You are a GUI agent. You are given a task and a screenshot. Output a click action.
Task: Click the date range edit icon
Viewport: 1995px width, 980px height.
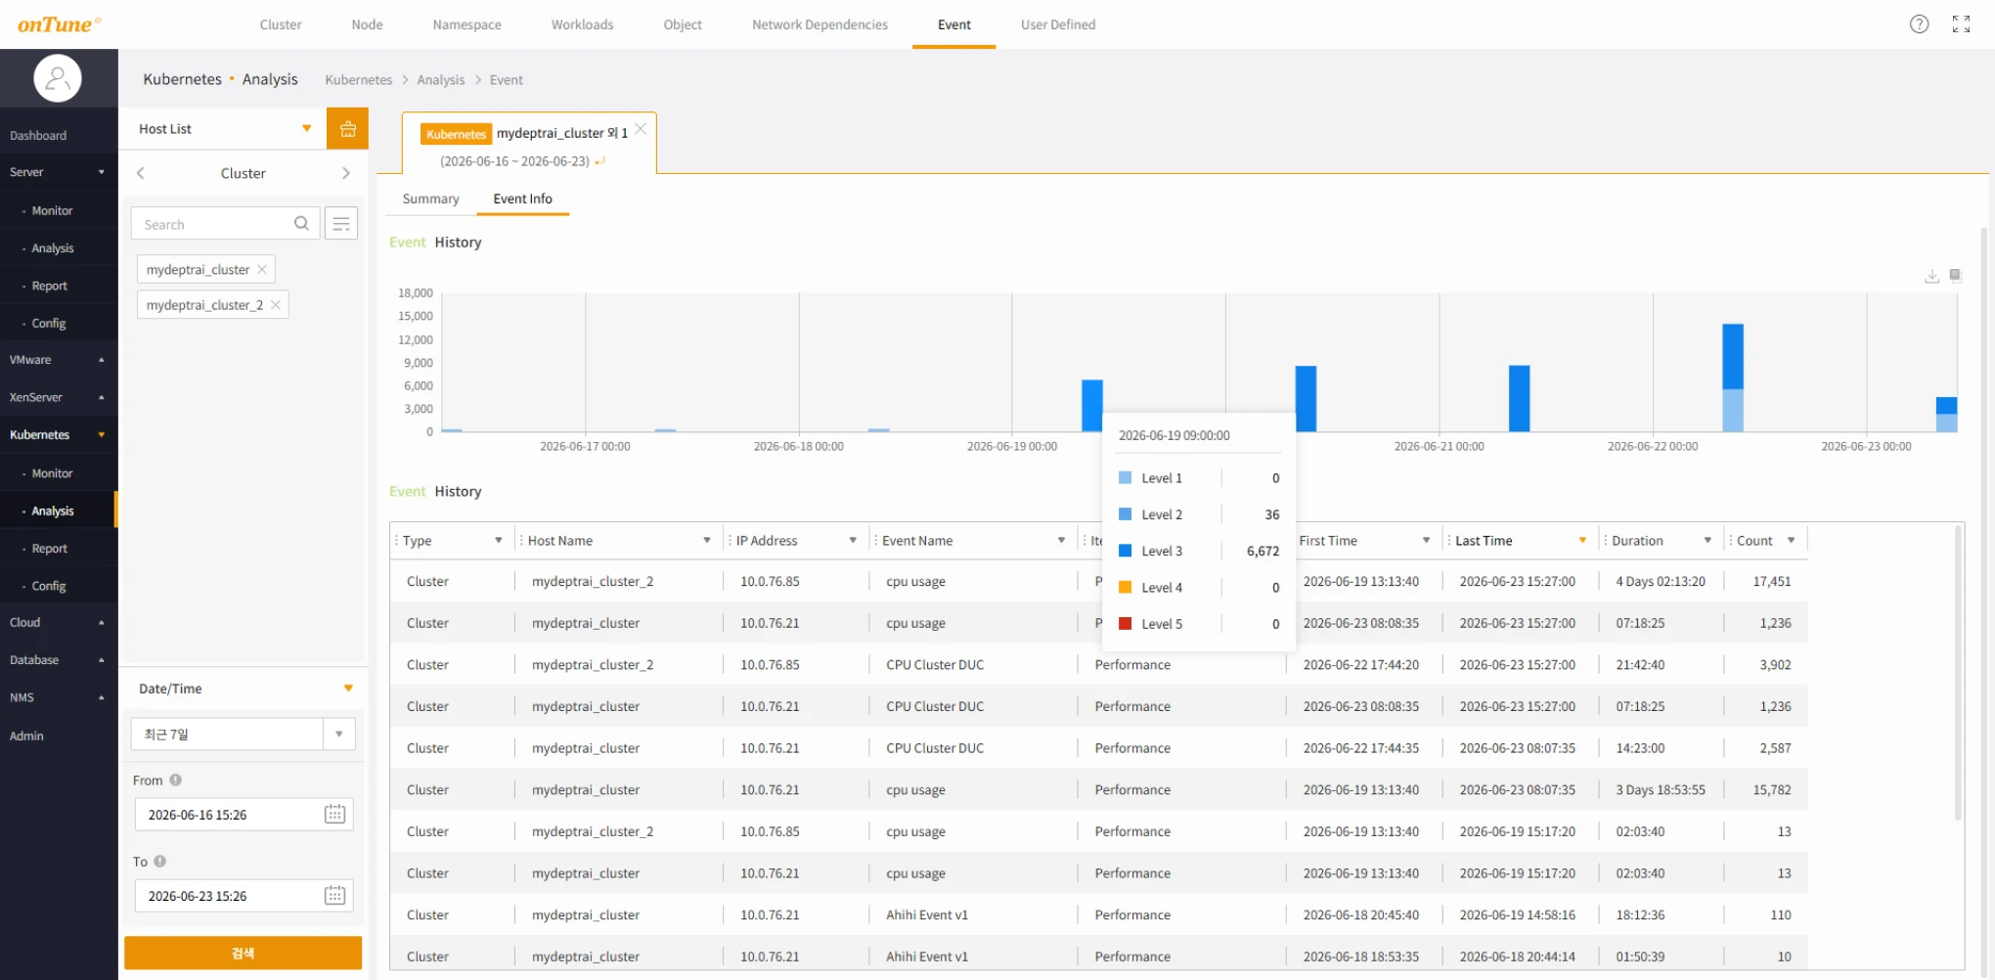pyautogui.click(x=599, y=161)
